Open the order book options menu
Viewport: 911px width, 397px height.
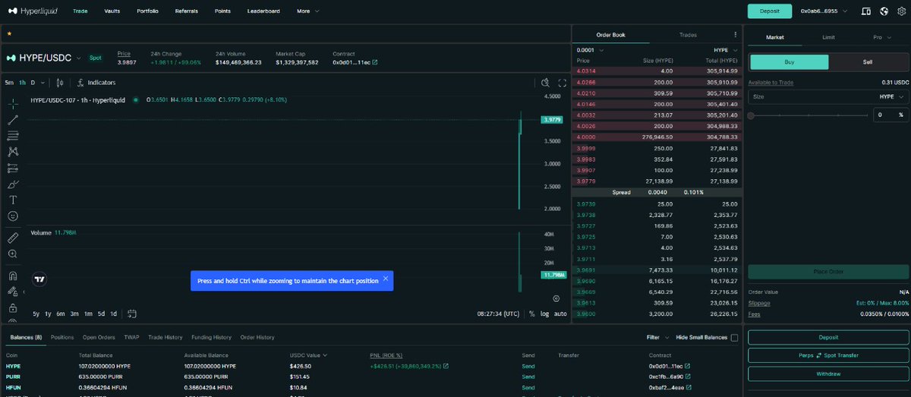(x=735, y=35)
